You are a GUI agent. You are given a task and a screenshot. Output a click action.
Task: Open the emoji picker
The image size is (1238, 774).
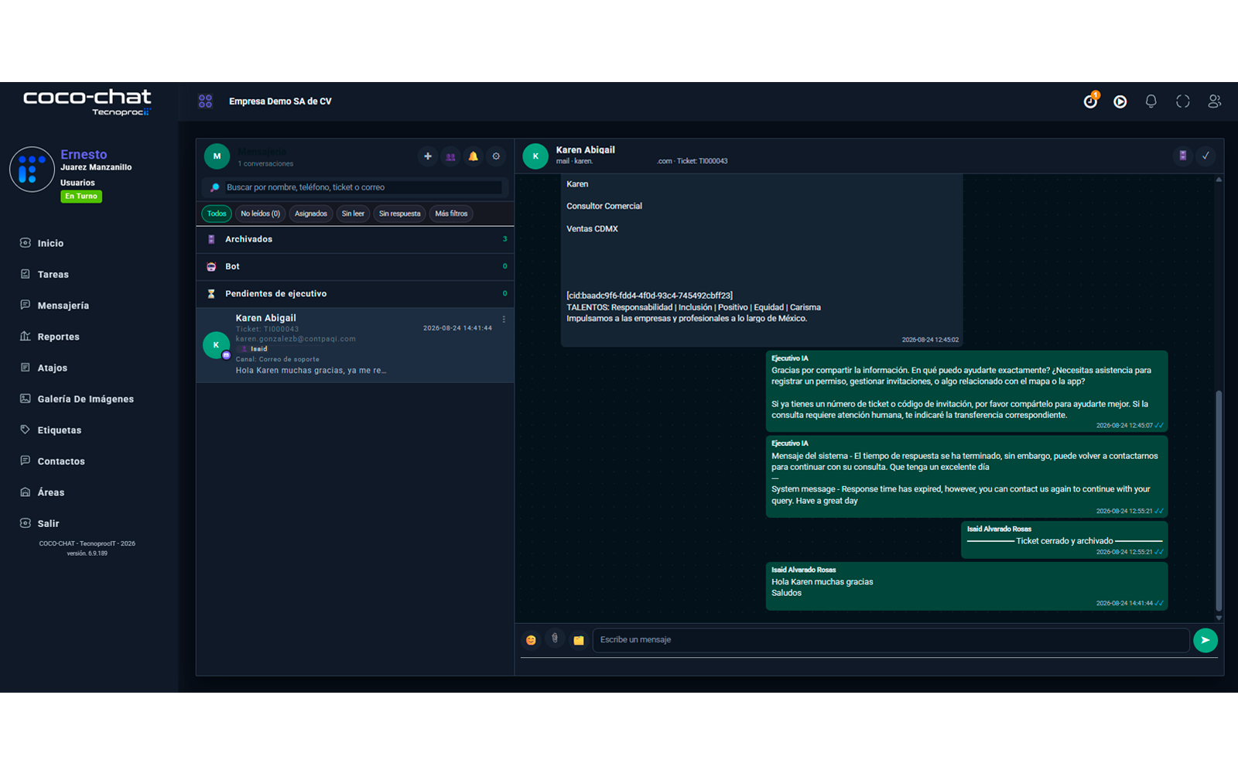pos(531,640)
